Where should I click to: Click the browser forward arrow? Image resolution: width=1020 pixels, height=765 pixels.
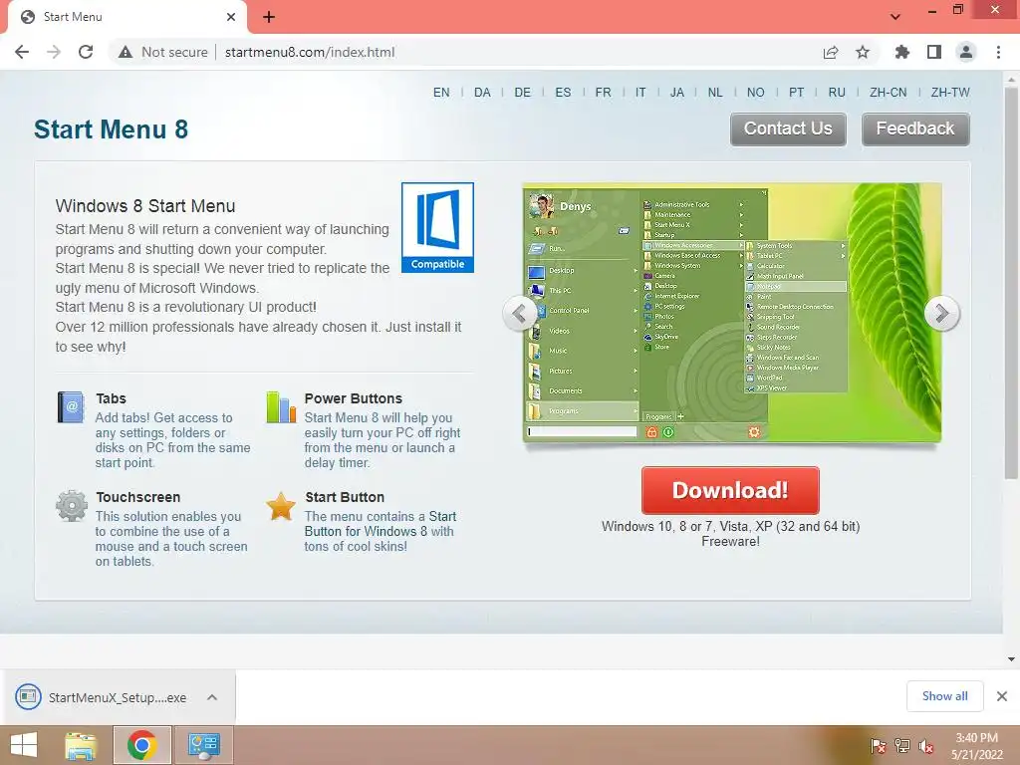[x=54, y=52]
